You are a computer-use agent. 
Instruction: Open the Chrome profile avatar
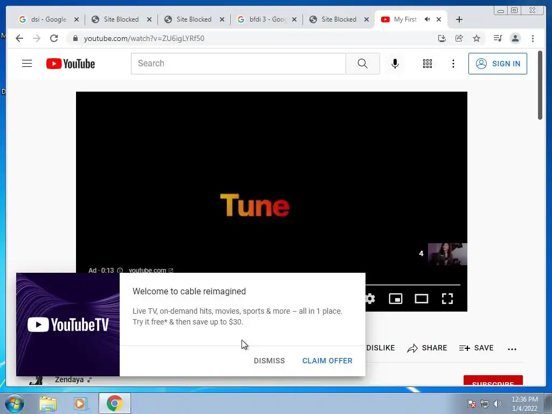click(515, 38)
